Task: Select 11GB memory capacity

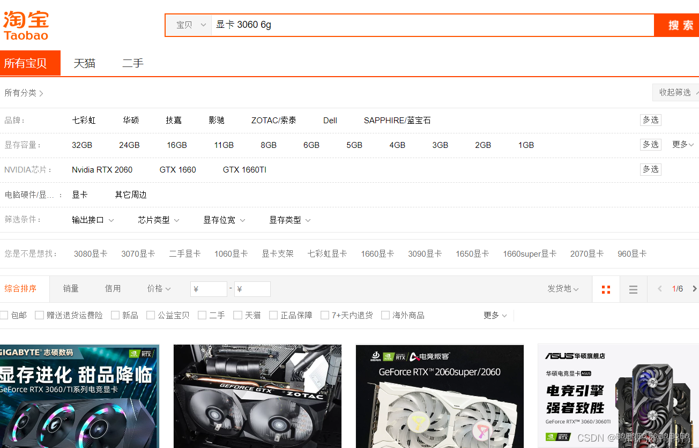Action: [224, 145]
